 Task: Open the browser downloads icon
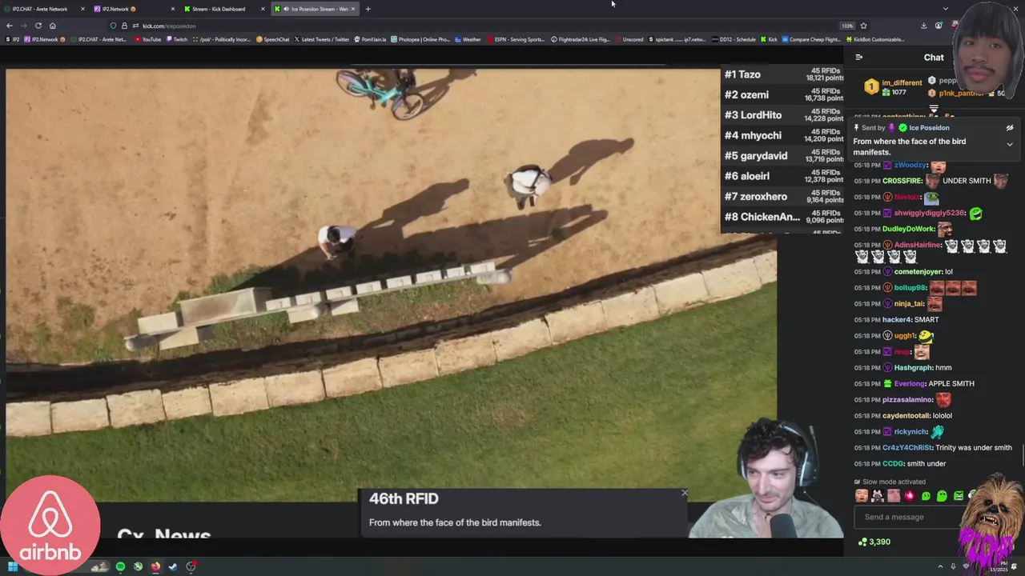tap(923, 26)
